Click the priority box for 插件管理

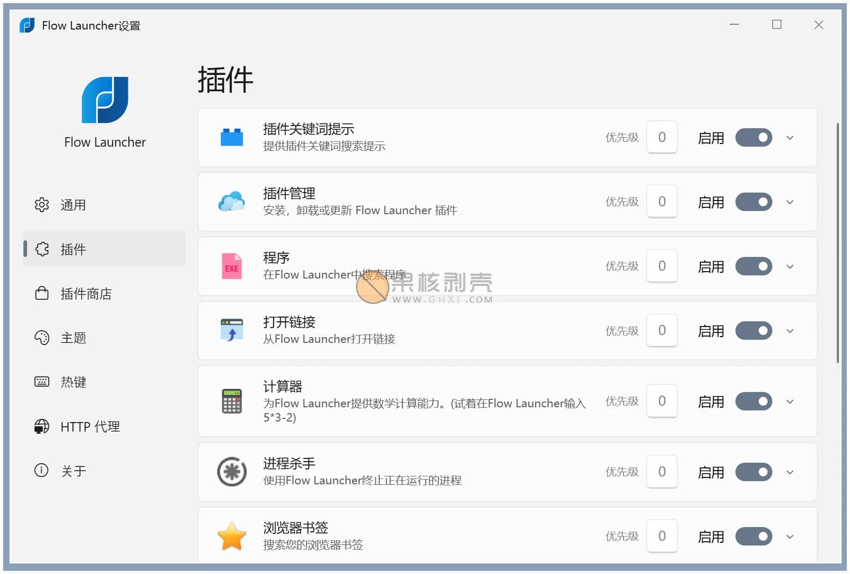click(x=662, y=202)
